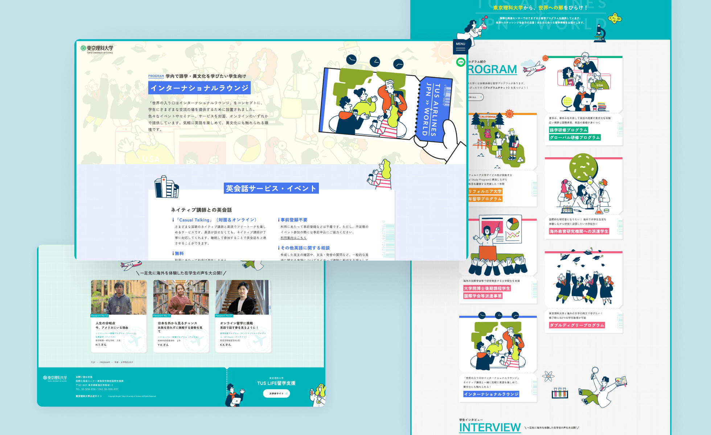The image size is (711, 435).
Task: Click the PROGRAM breadcrumb in footer trail
Action: (105, 362)
